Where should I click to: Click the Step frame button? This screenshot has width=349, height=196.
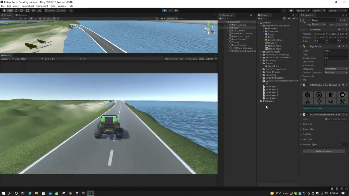tap(176, 11)
